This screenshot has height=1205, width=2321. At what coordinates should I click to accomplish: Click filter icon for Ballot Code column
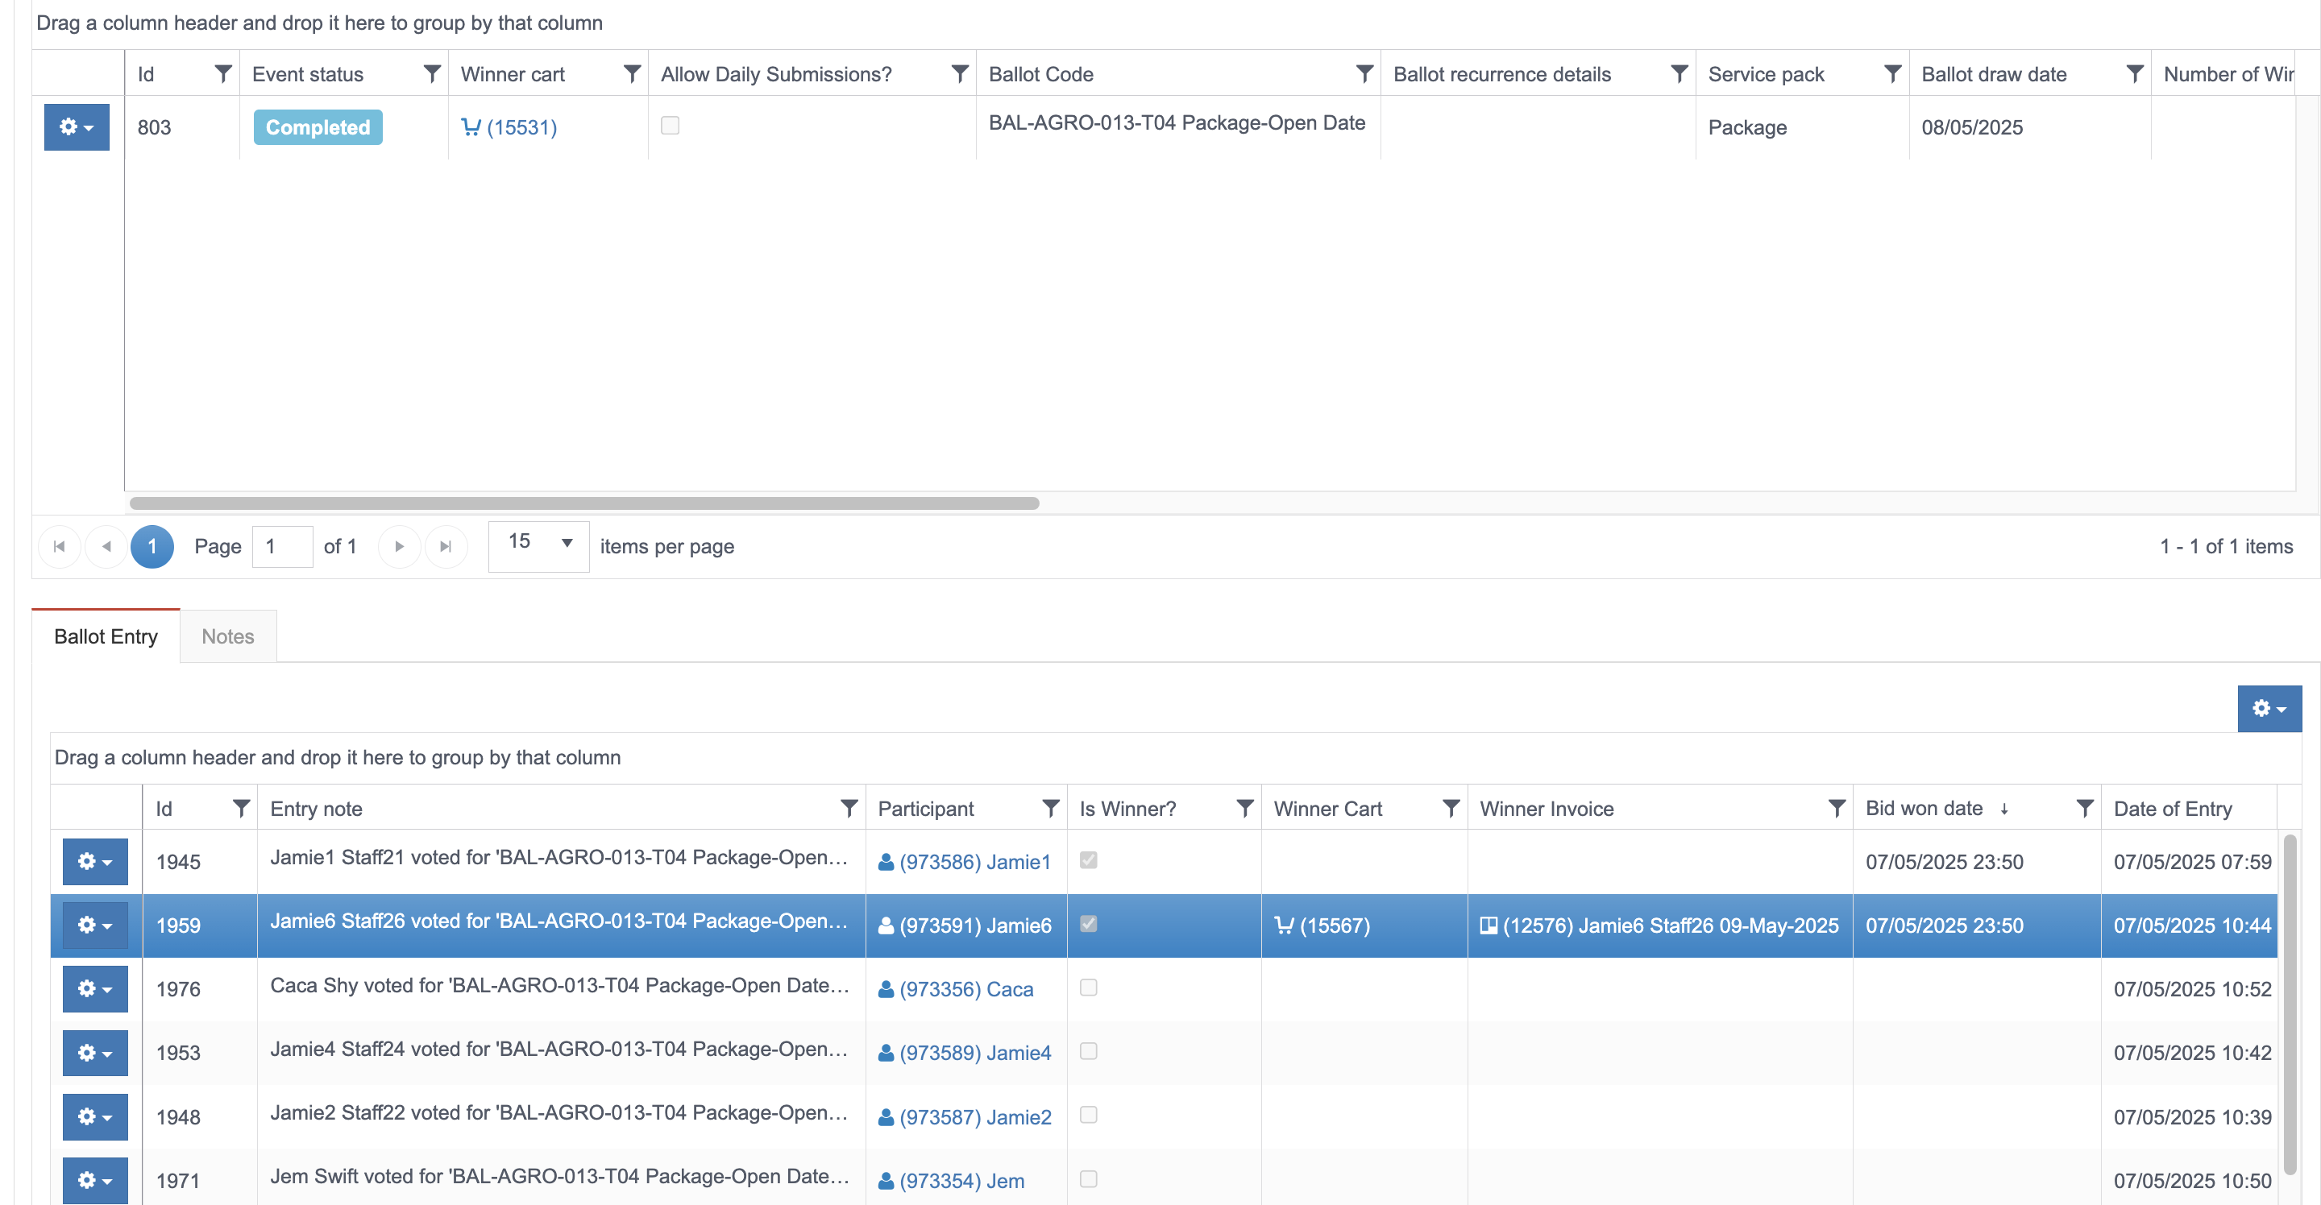1364,74
